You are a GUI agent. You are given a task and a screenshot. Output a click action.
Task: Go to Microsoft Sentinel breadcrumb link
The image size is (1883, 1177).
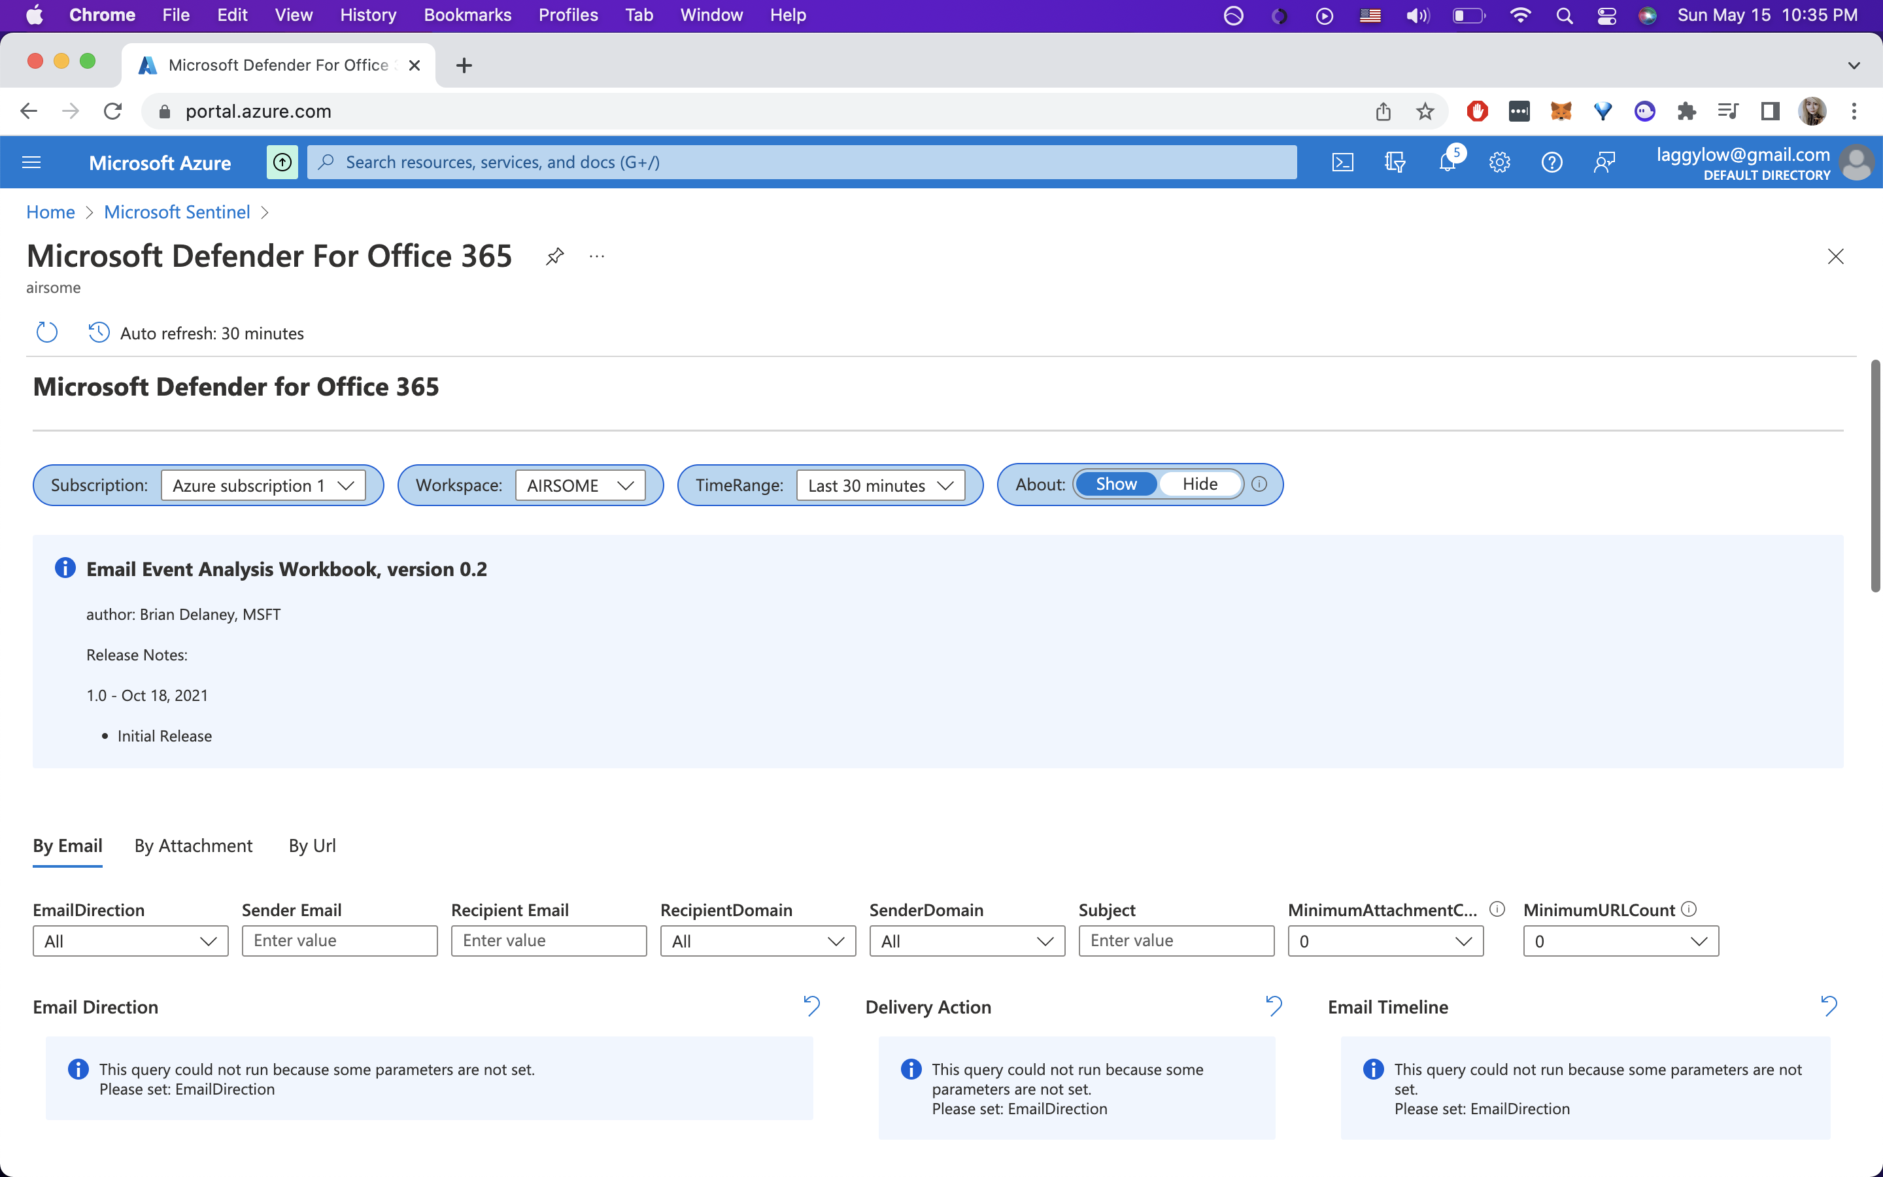coord(177,213)
